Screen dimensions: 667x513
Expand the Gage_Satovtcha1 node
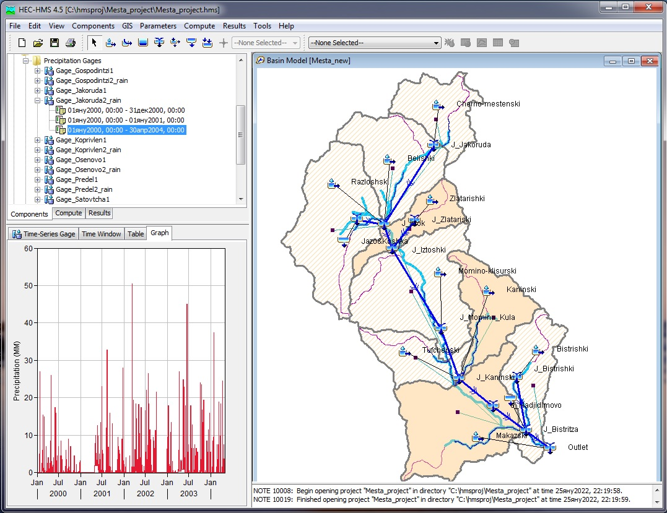coord(37,199)
